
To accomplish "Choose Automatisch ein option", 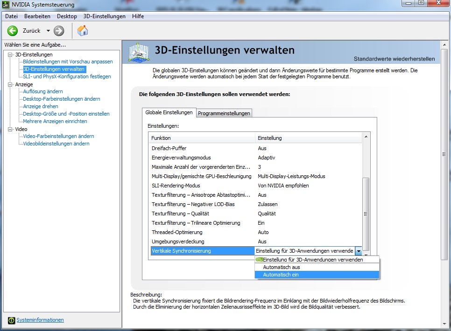I will click(317, 275).
